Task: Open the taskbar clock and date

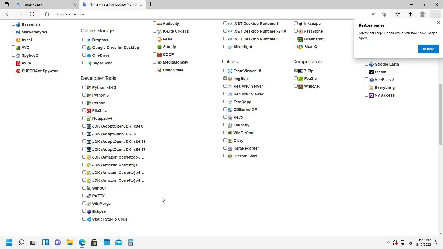Action: (x=424, y=242)
